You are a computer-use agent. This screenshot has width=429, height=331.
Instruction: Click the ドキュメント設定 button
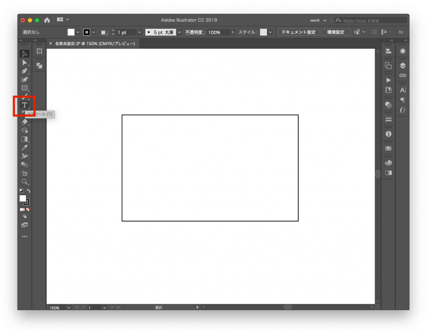click(298, 32)
